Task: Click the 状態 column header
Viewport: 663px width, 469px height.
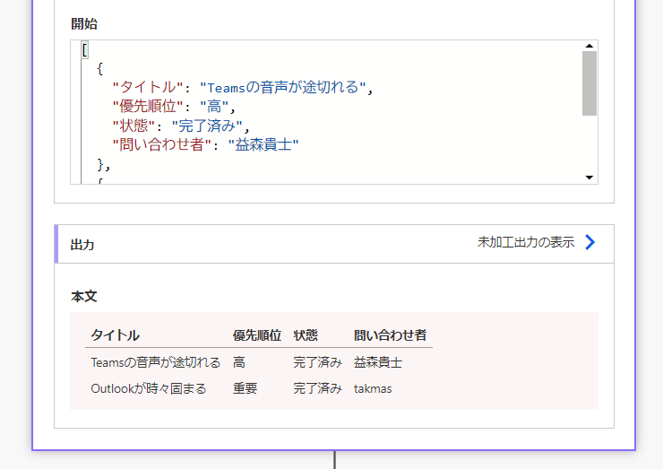Action: tap(306, 335)
